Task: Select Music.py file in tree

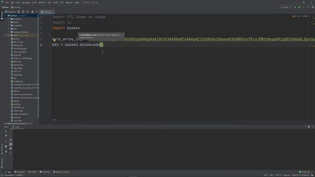Action: click(x=16, y=61)
